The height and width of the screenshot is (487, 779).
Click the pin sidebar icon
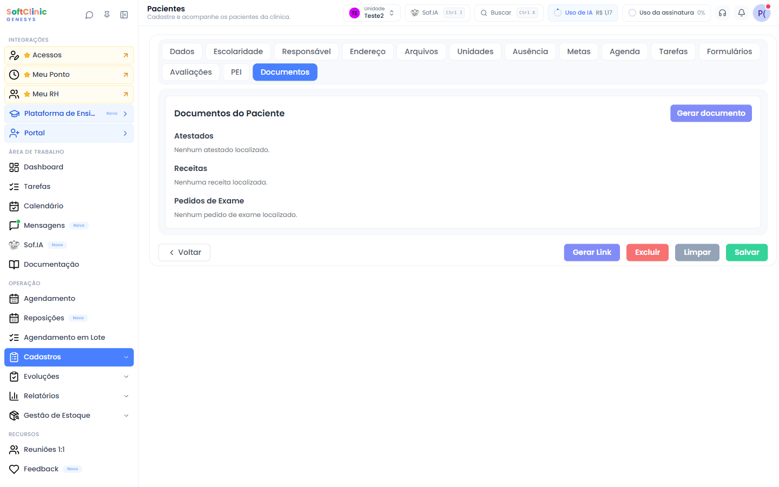(x=107, y=15)
